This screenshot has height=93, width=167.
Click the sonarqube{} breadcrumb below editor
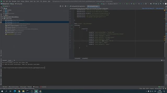tap(77, 58)
